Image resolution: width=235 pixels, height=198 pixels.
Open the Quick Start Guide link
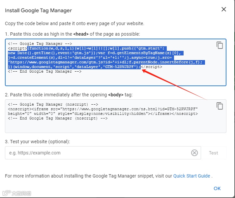(x=191, y=176)
